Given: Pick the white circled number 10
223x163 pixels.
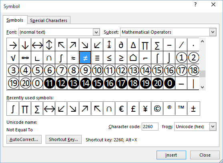Looking at the screenshot, I should pos(97,70).
